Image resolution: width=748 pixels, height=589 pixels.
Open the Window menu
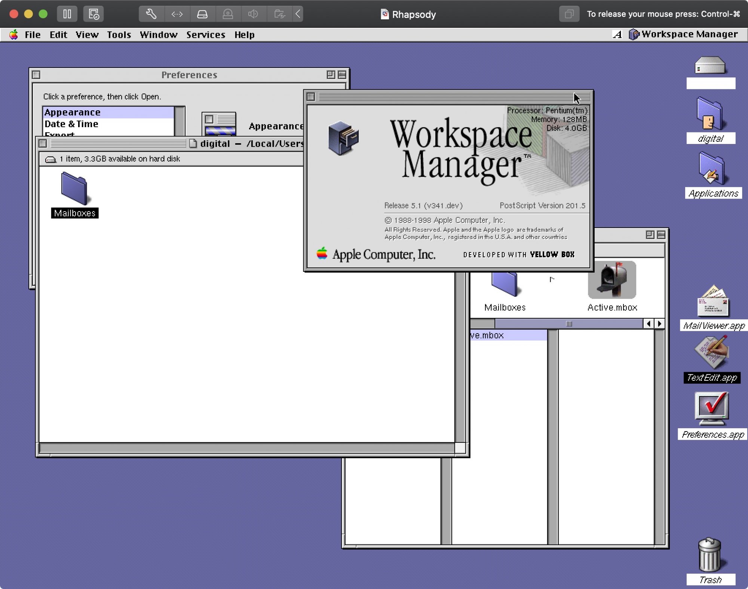coord(159,35)
